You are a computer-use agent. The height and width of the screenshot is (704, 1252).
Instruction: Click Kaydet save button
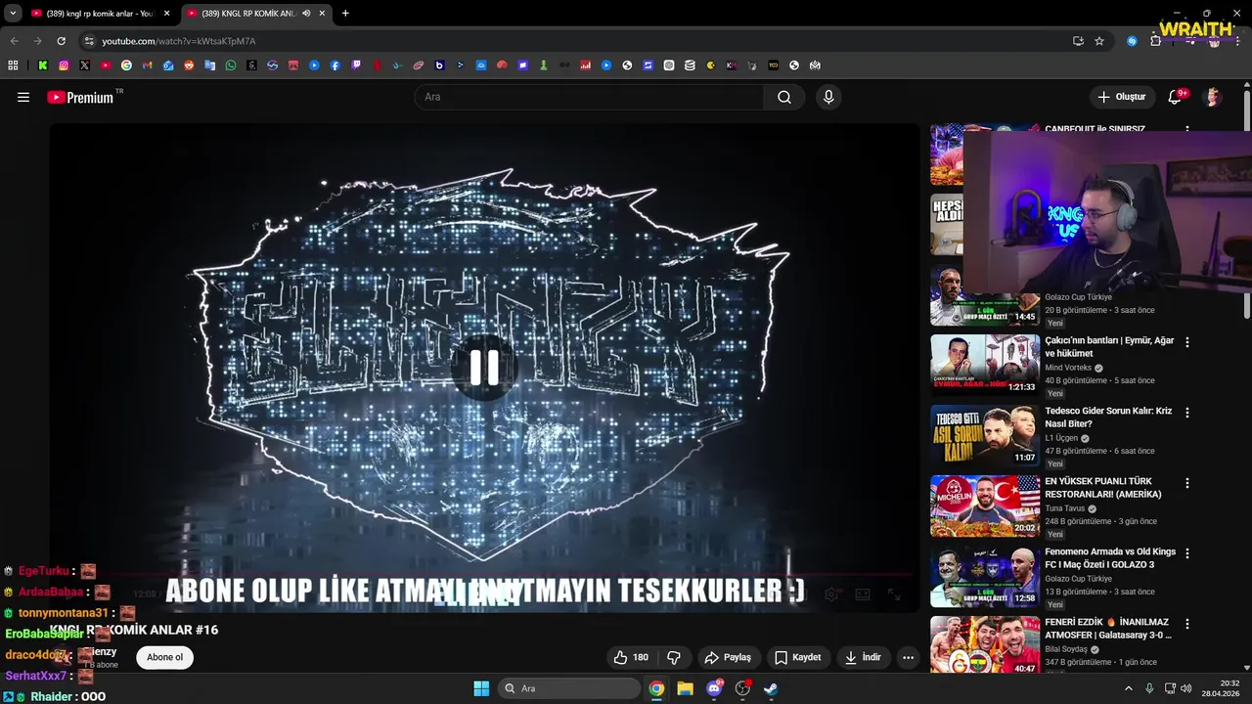coord(798,657)
